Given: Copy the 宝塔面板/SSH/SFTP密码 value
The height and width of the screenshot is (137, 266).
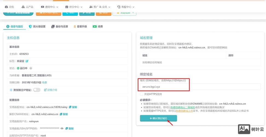Looking at the screenshot, I should [x=70, y=129].
